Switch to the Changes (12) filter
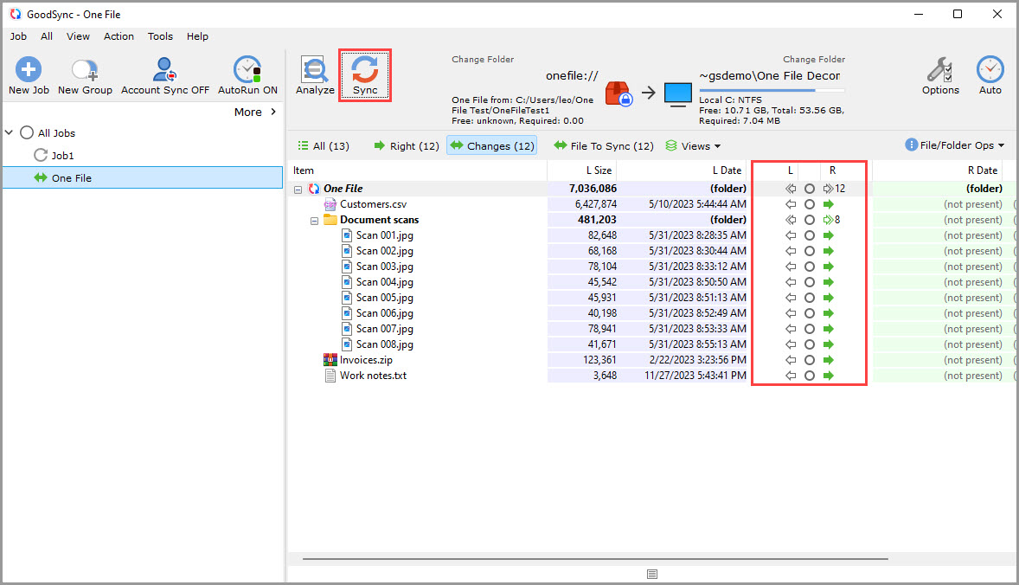Screen dimensions: 1019x585 (492, 145)
